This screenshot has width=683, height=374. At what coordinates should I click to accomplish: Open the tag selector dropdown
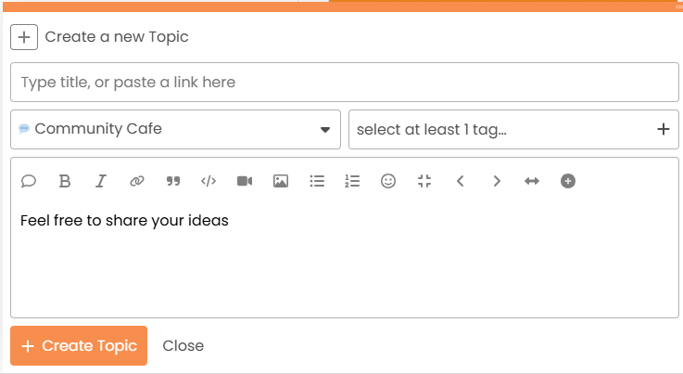tap(513, 129)
